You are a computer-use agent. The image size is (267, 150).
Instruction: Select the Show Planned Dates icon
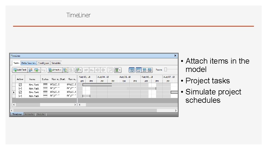139,70
